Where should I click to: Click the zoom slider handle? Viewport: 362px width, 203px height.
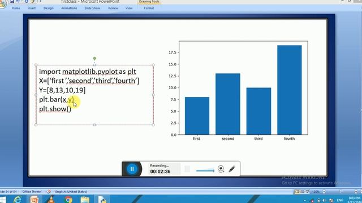pyautogui.click(x=341, y=192)
